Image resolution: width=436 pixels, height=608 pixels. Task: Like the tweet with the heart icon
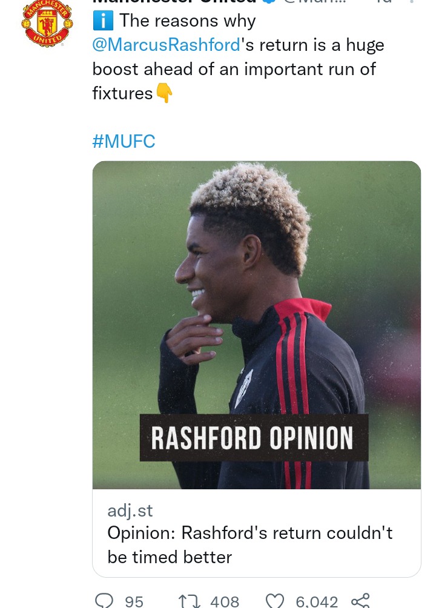point(275,601)
